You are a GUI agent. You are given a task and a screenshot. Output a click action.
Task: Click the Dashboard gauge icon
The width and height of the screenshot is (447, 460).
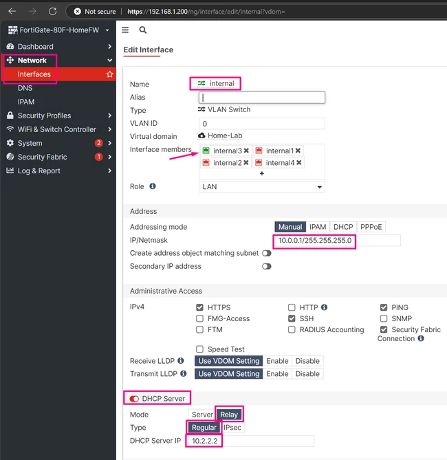pos(10,46)
